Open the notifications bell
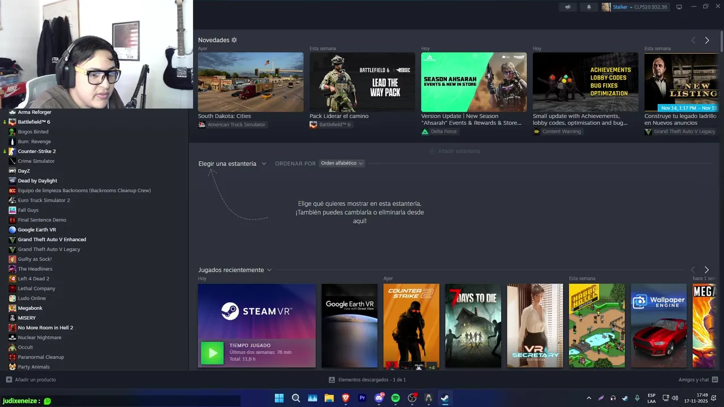This screenshot has height=407, width=724. (x=589, y=7)
